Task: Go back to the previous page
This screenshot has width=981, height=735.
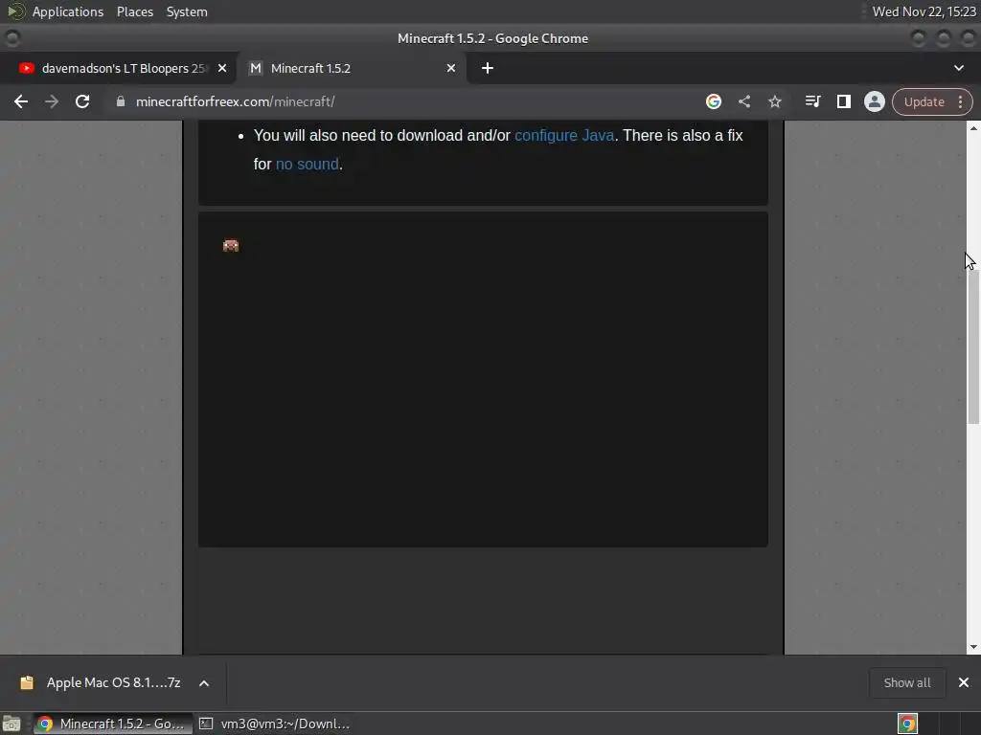Action: coord(21,101)
